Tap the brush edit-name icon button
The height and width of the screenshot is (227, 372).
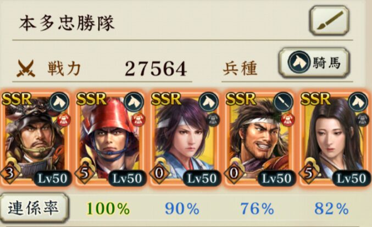pos(329,21)
